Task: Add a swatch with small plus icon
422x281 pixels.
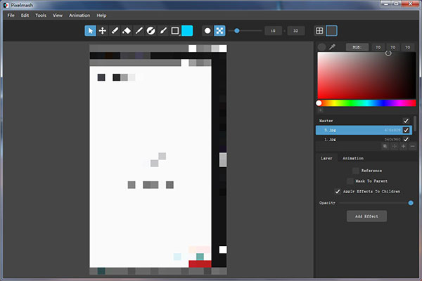Action: [320, 110]
